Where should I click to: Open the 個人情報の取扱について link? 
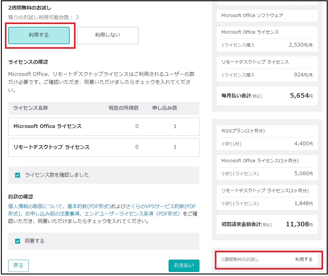(35, 206)
